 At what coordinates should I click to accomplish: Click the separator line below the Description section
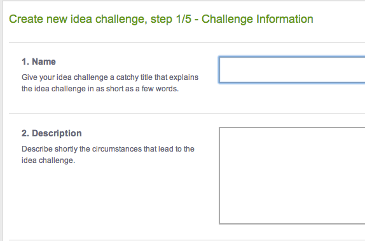(x=187, y=240)
